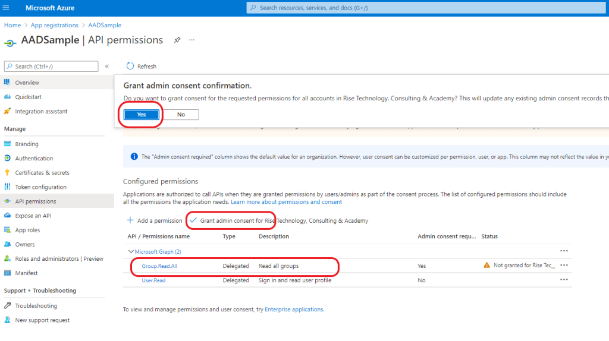609x341 pixels.
Task: Click the Add a permission plus icon
Action: [x=130, y=220]
